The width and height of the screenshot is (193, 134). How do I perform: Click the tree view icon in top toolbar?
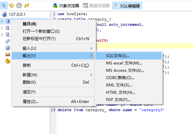[4, 6]
